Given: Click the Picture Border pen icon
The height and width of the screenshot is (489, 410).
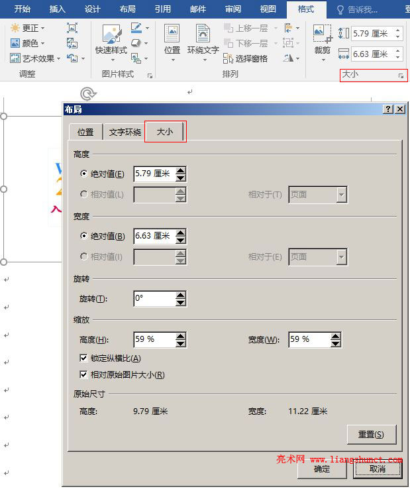Looking at the screenshot, I should coord(136,28).
